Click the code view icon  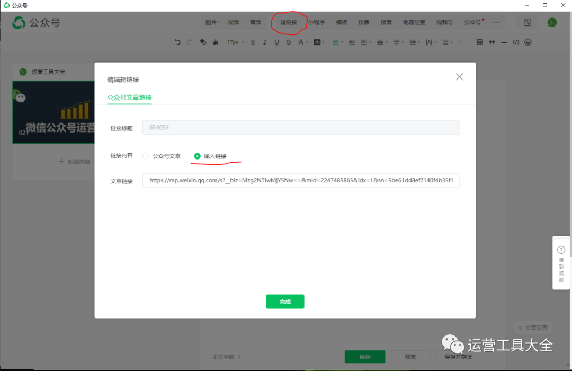[516, 42]
